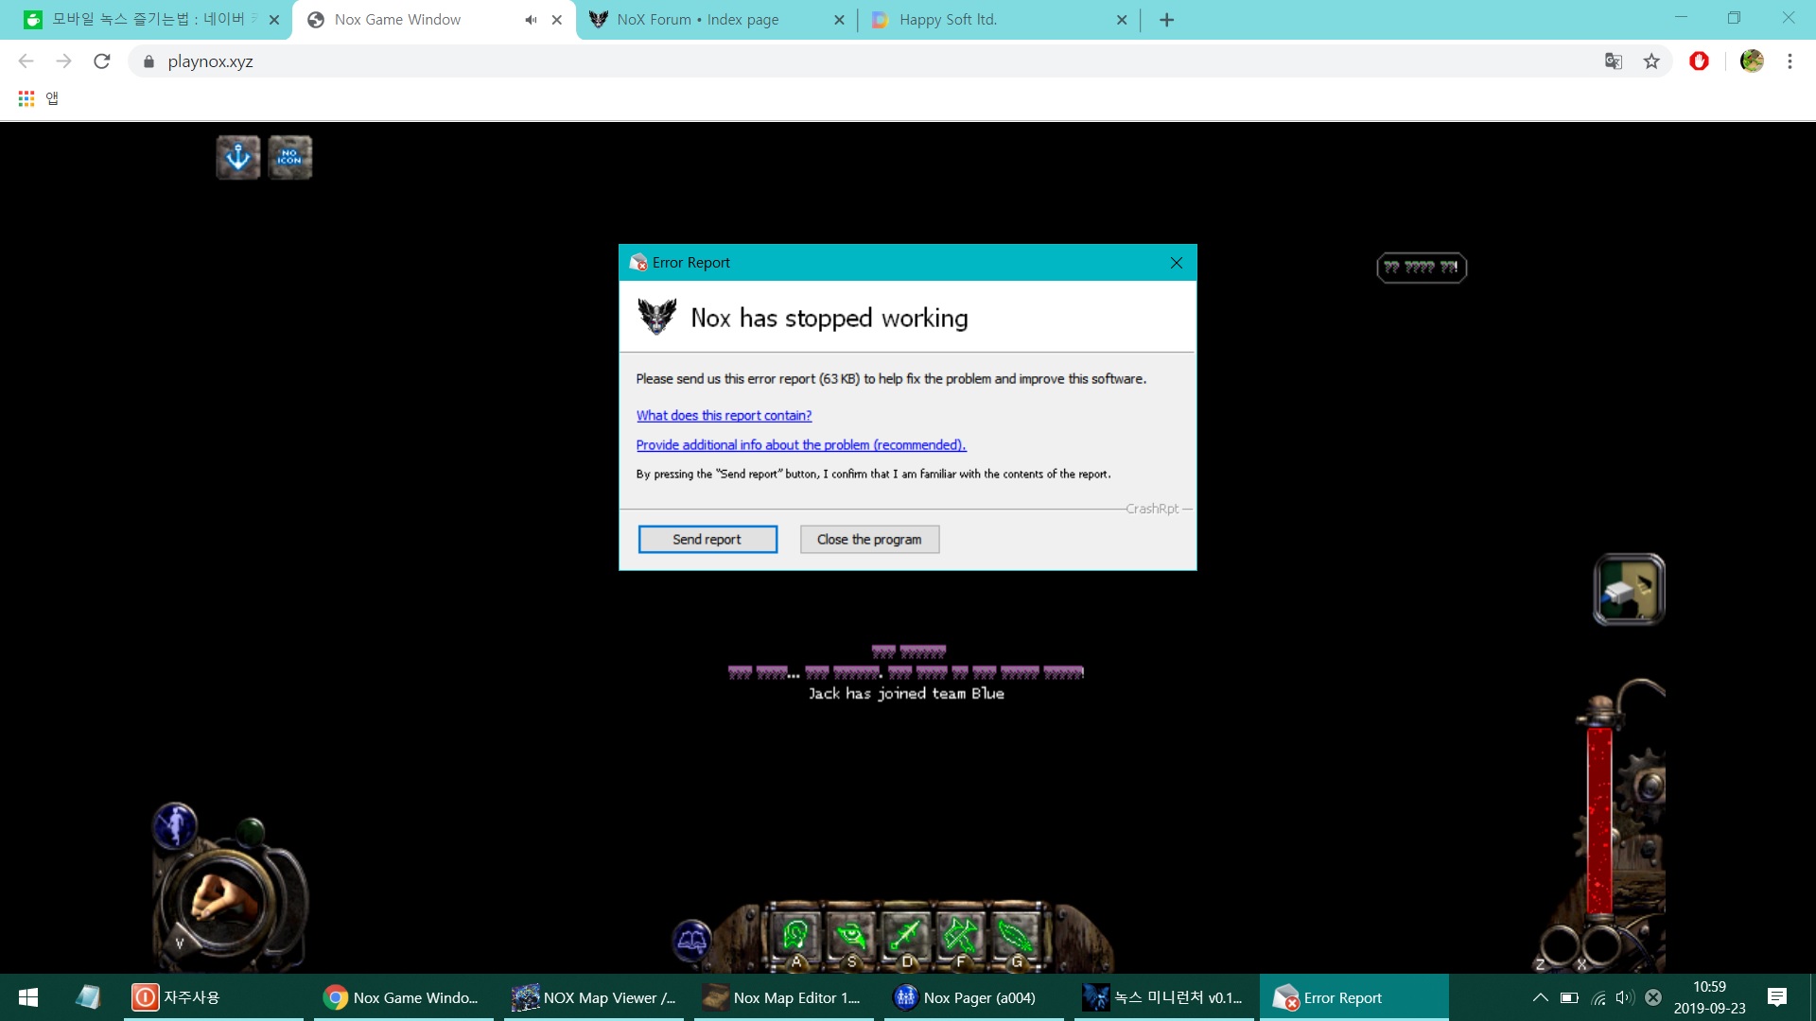The image size is (1816, 1021).
Task: Bookmark this page with the star icon
Action: [1651, 61]
